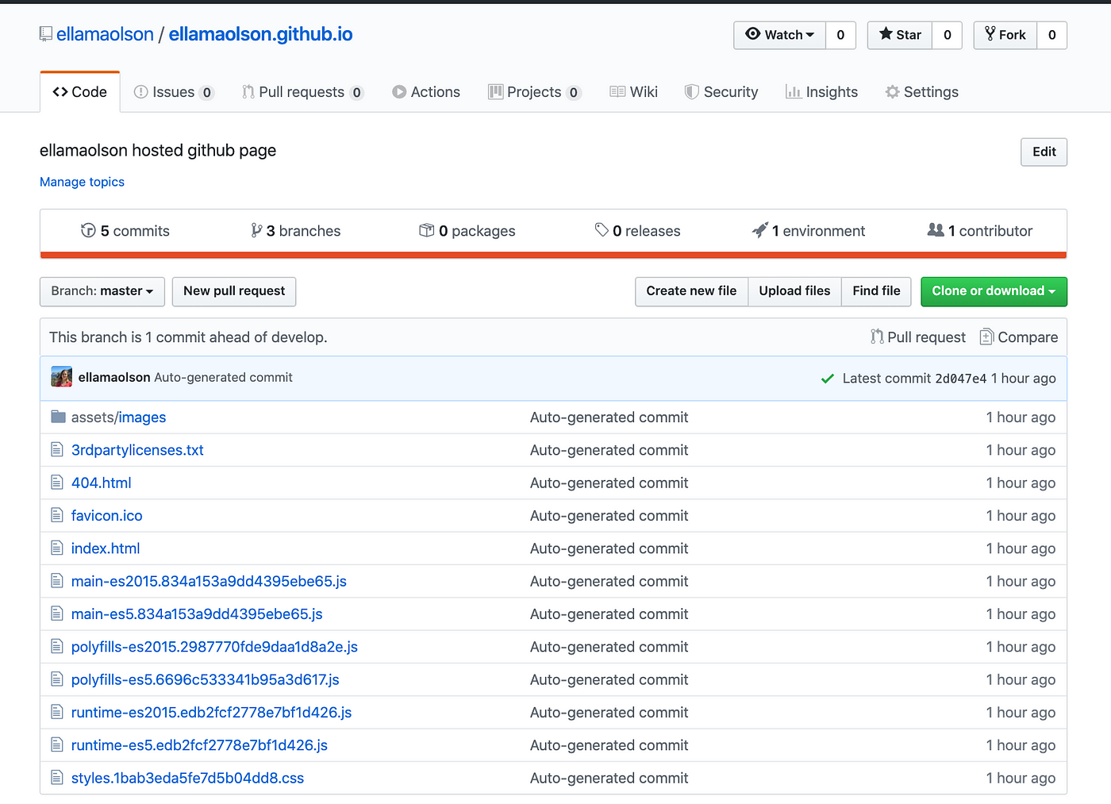Open the 1 environment link
1111x804 pixels.
(x=809, y=231)
